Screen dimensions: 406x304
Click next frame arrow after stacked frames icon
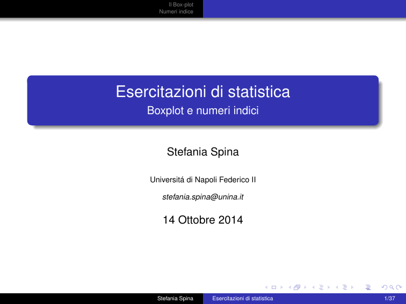[x=305, y=287]
